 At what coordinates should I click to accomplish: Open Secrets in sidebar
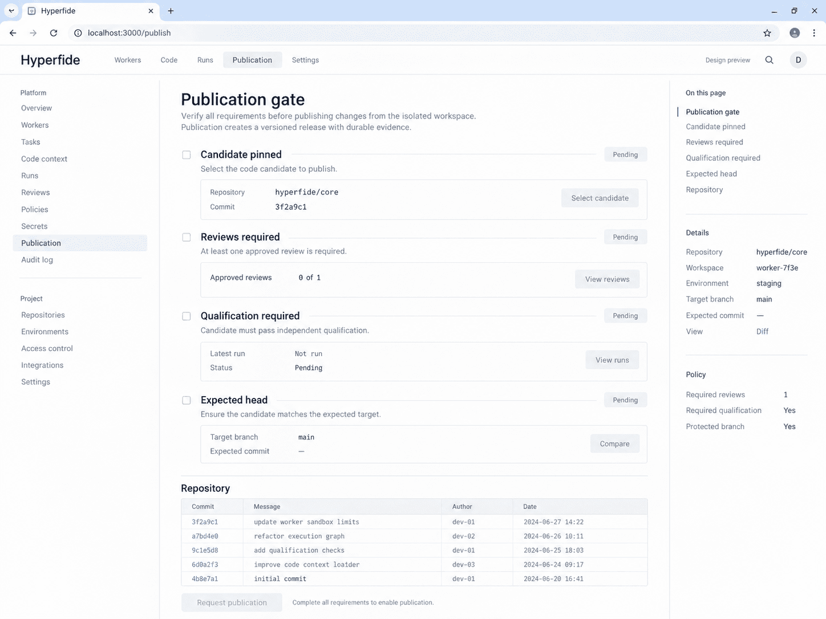34,226
